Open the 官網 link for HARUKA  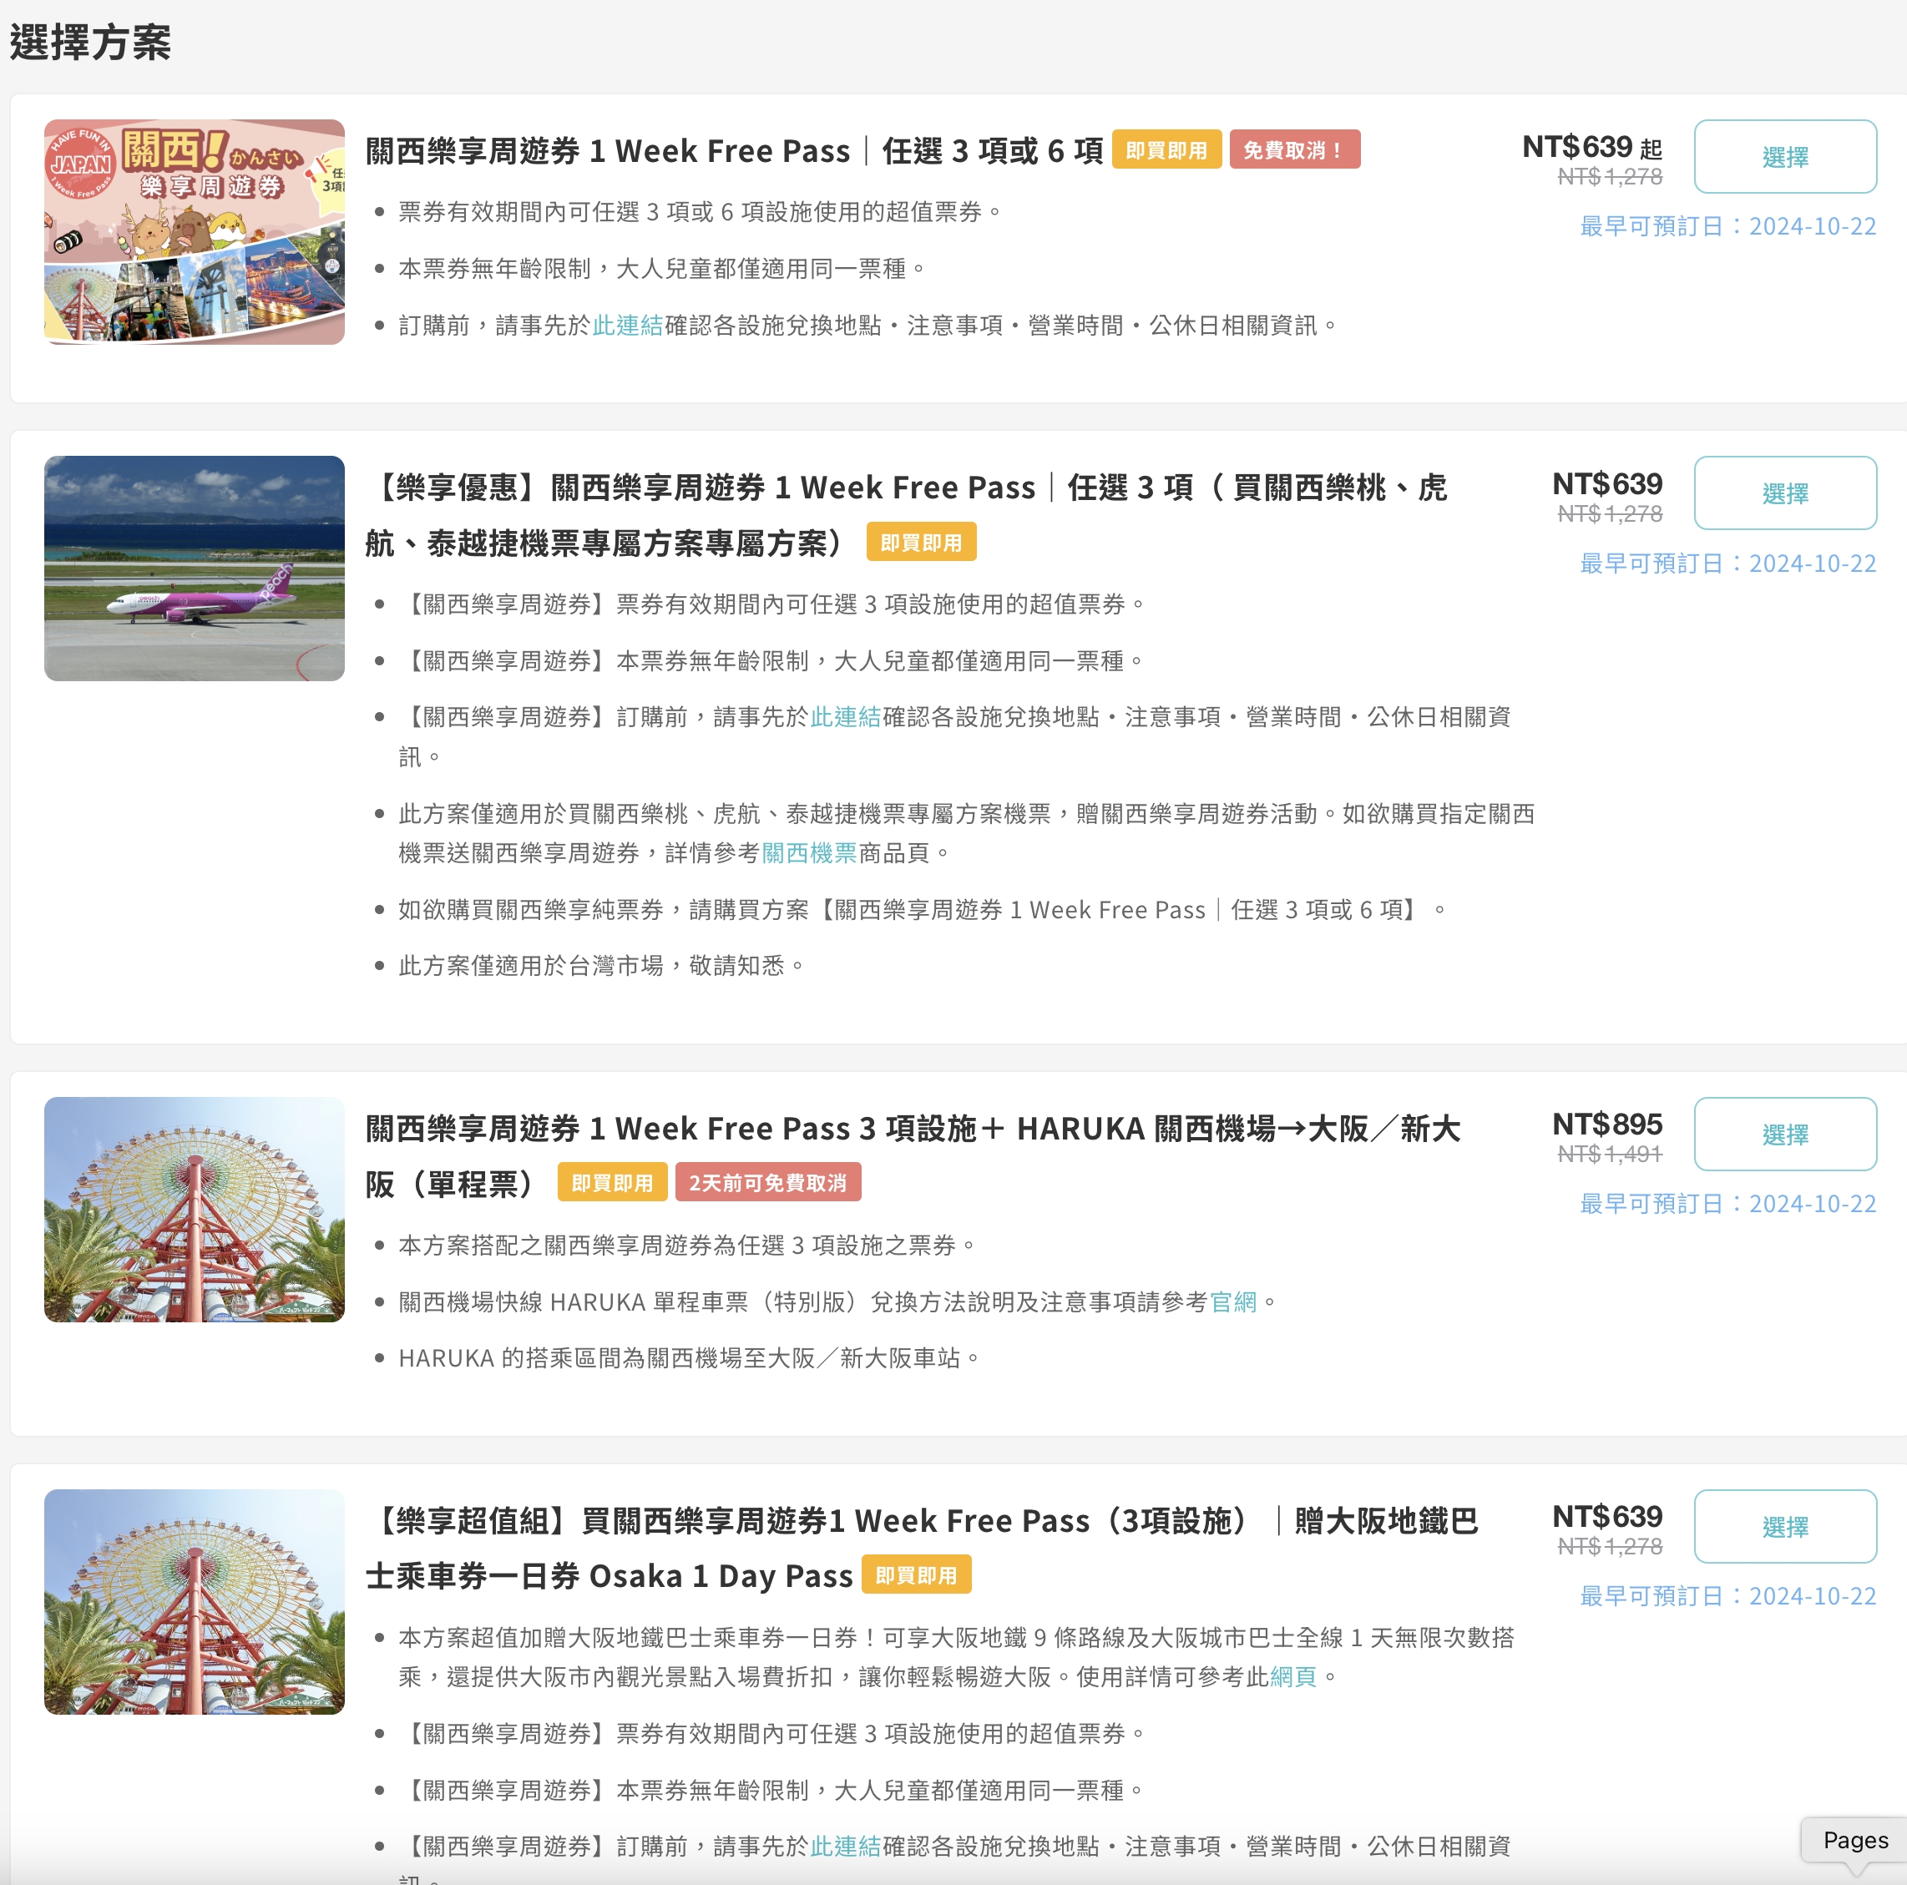coord(1234,1303)
